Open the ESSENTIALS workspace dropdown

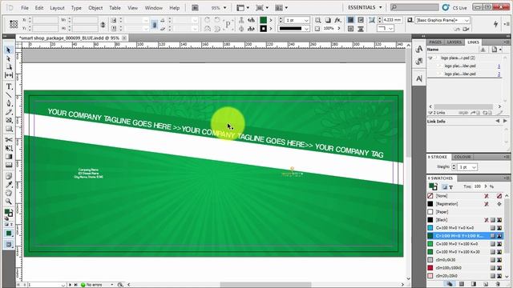click(365, 7)
